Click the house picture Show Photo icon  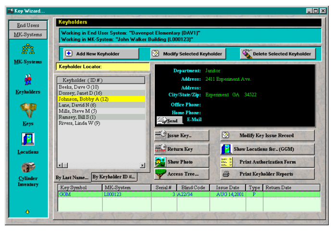[160, 162]
